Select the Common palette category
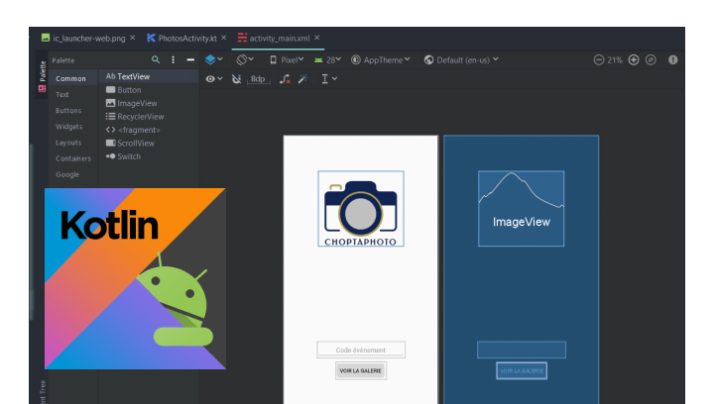Viewport: 714px width, 404px height. pyautogui.click(x=70, y=78)
